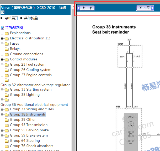Click the Group 27 Engine controls folder icon

[7, 75]
